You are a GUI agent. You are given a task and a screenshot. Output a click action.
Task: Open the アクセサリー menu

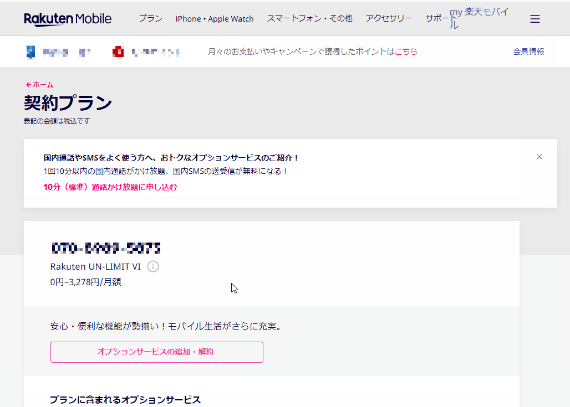tap(389, 18)
